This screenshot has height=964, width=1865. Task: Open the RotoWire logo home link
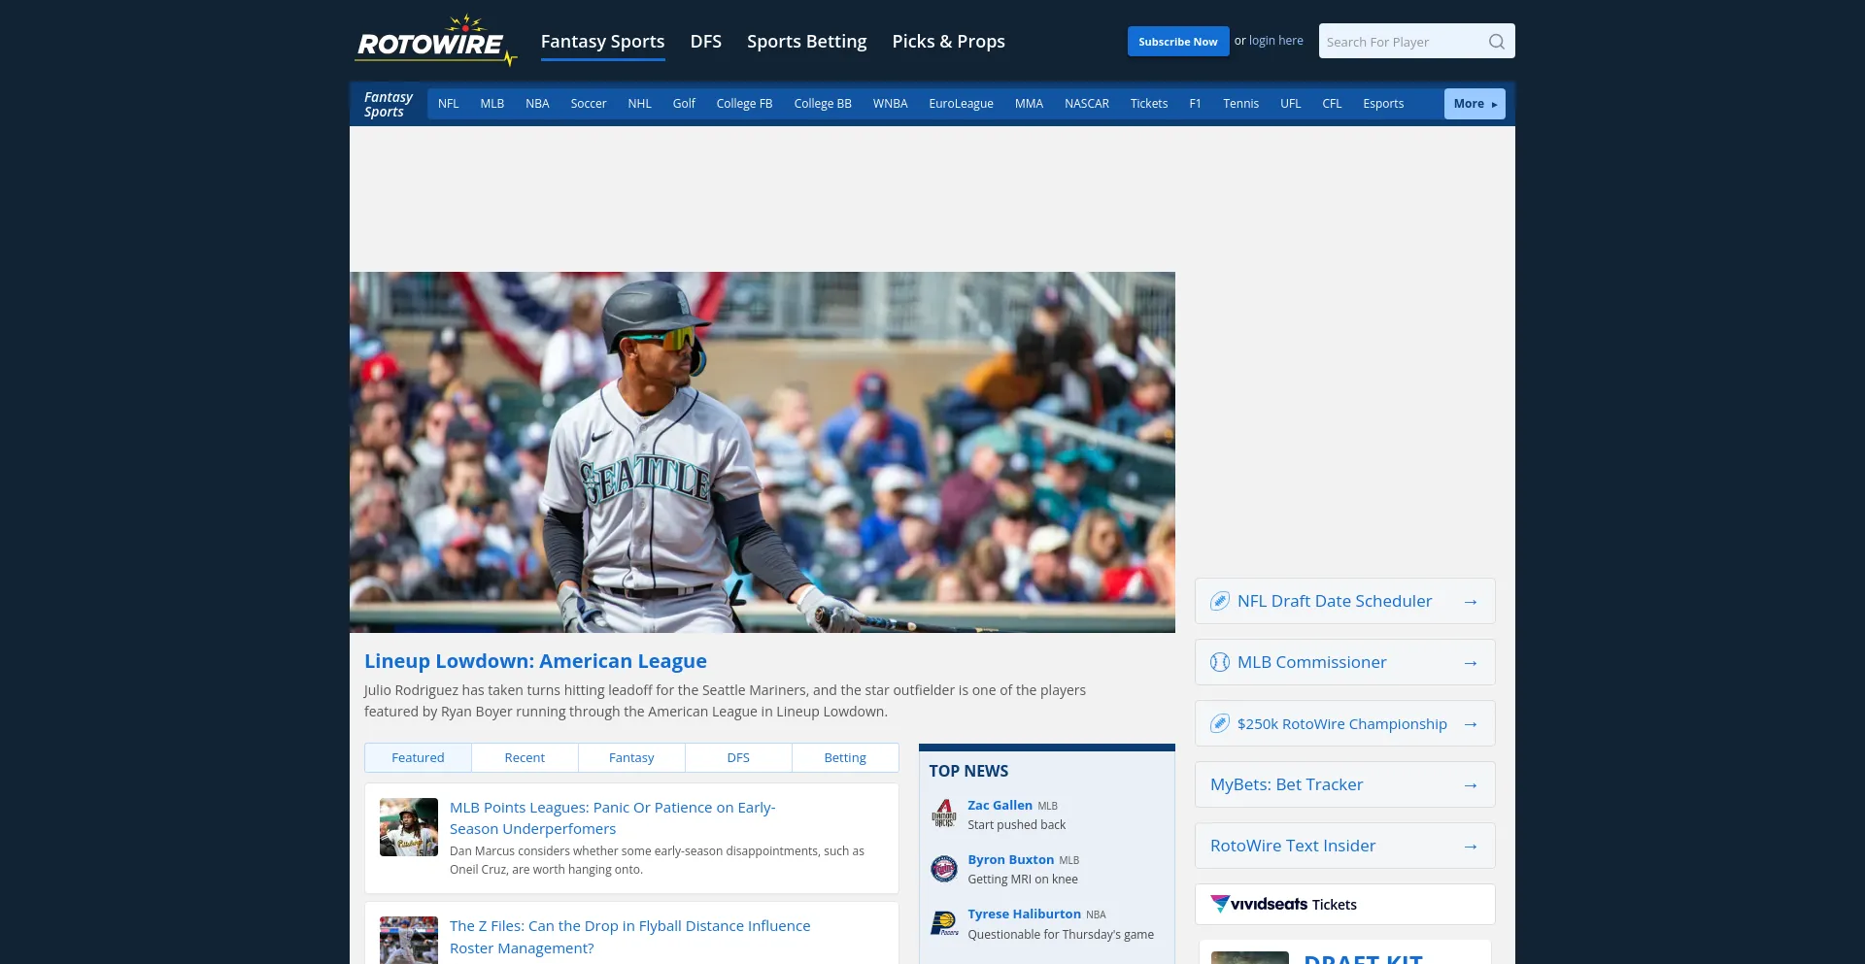[x=436, y=41]
